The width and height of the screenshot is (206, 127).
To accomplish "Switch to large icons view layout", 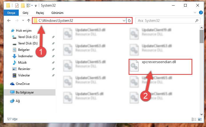I will [x=200, y=119].
